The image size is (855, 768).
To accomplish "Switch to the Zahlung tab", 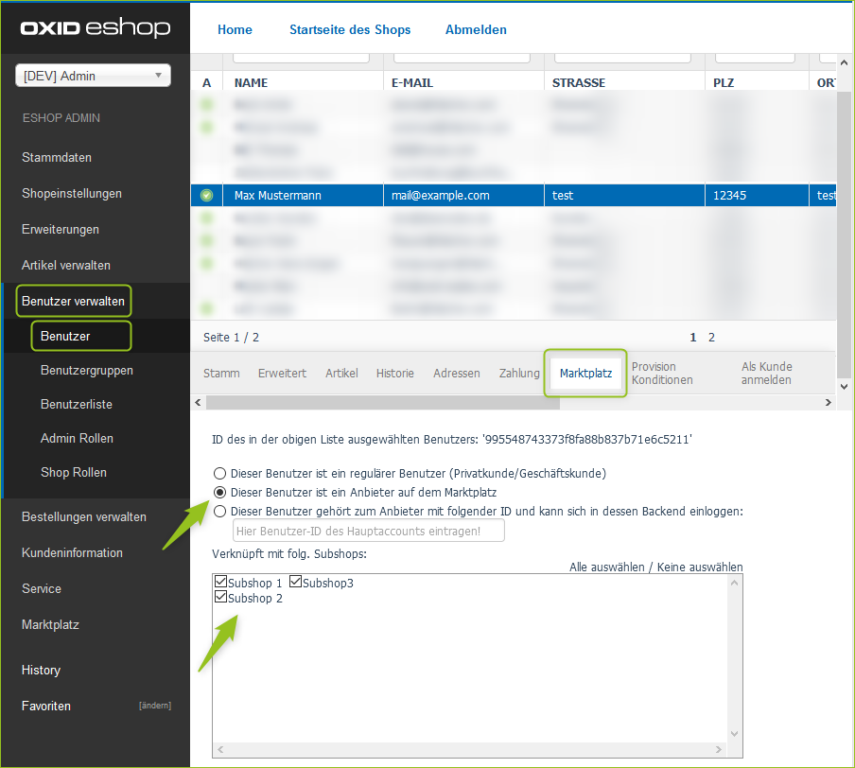I will (519, 374).
